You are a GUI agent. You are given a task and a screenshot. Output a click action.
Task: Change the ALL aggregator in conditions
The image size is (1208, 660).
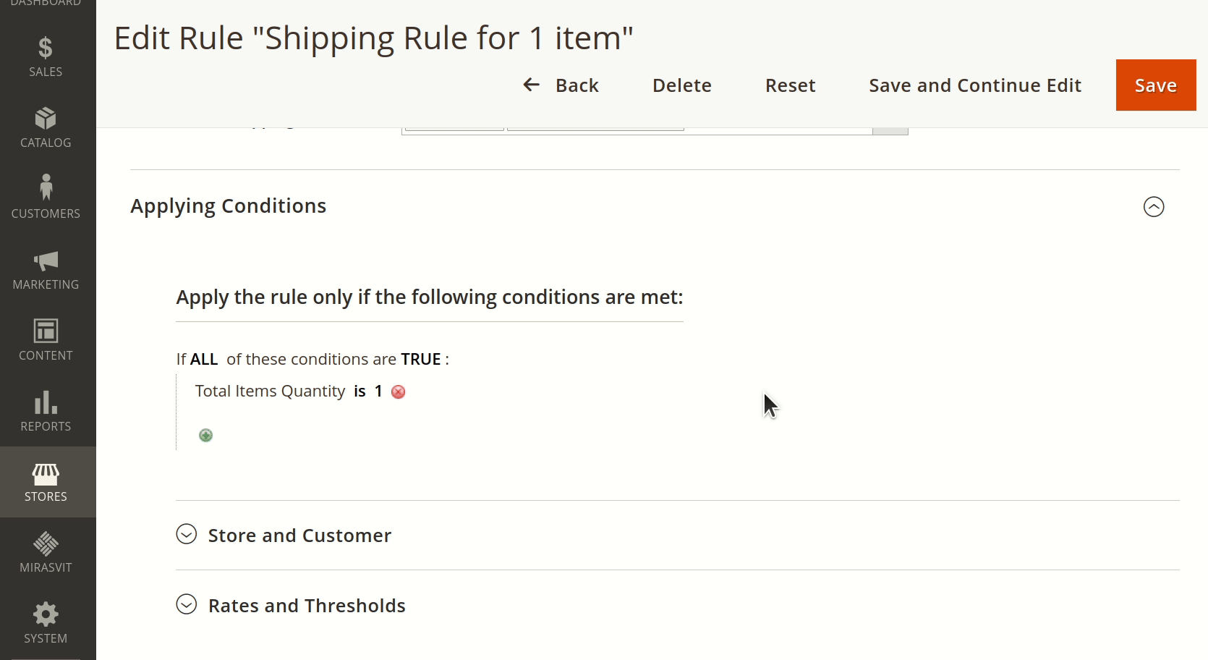pos(204,360)
